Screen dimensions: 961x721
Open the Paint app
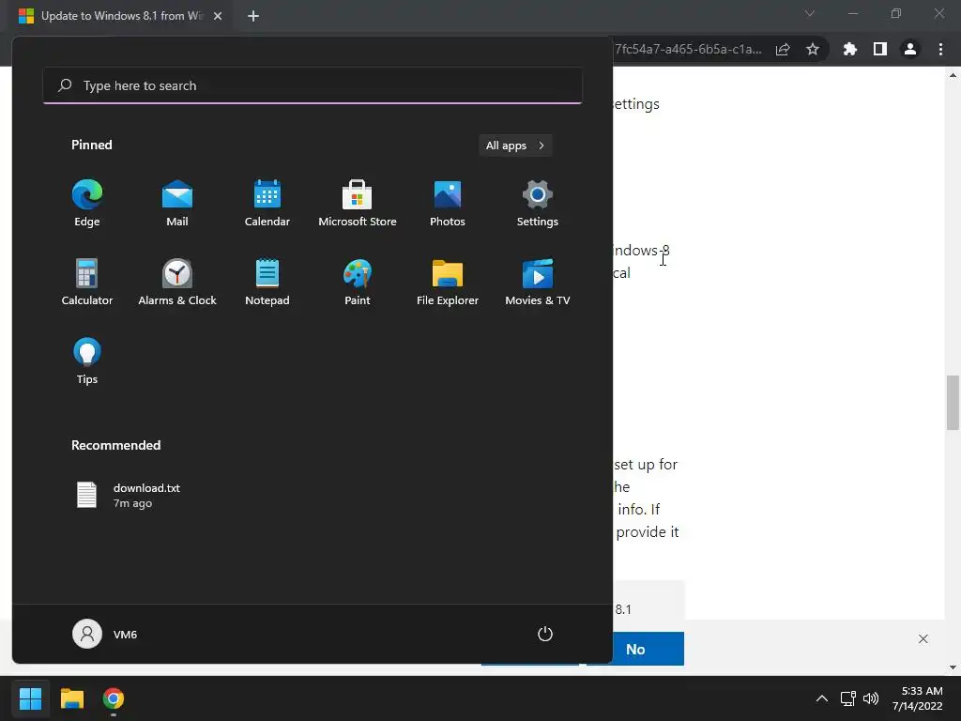pyautogui.click(x=358, y=282)
